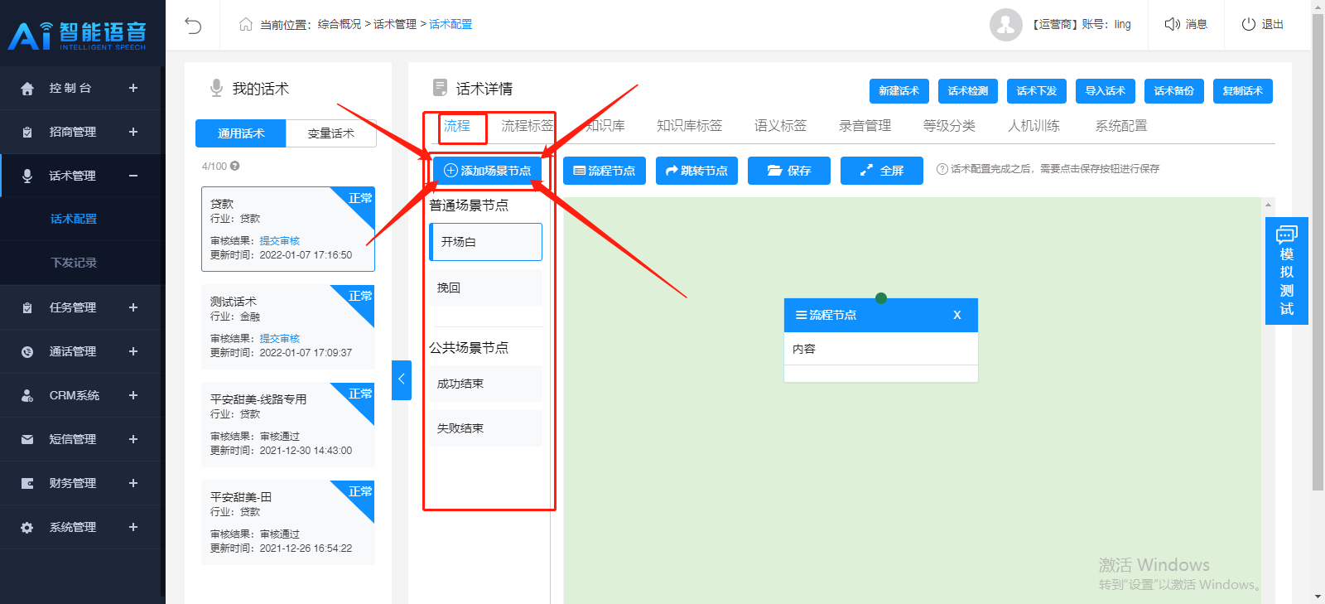Select the 流程 tab
The height and width of the screenshot is (604, 1325).
[457, 126]
